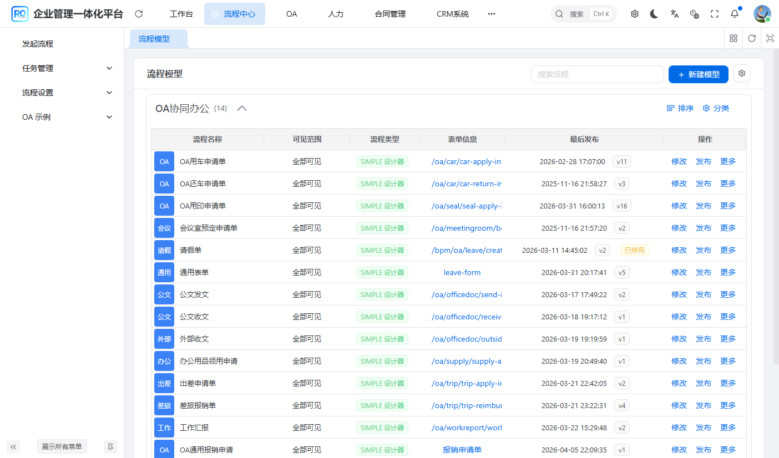Open the timezone globe icon
779x458 pixels.
[x=694, y=13]
